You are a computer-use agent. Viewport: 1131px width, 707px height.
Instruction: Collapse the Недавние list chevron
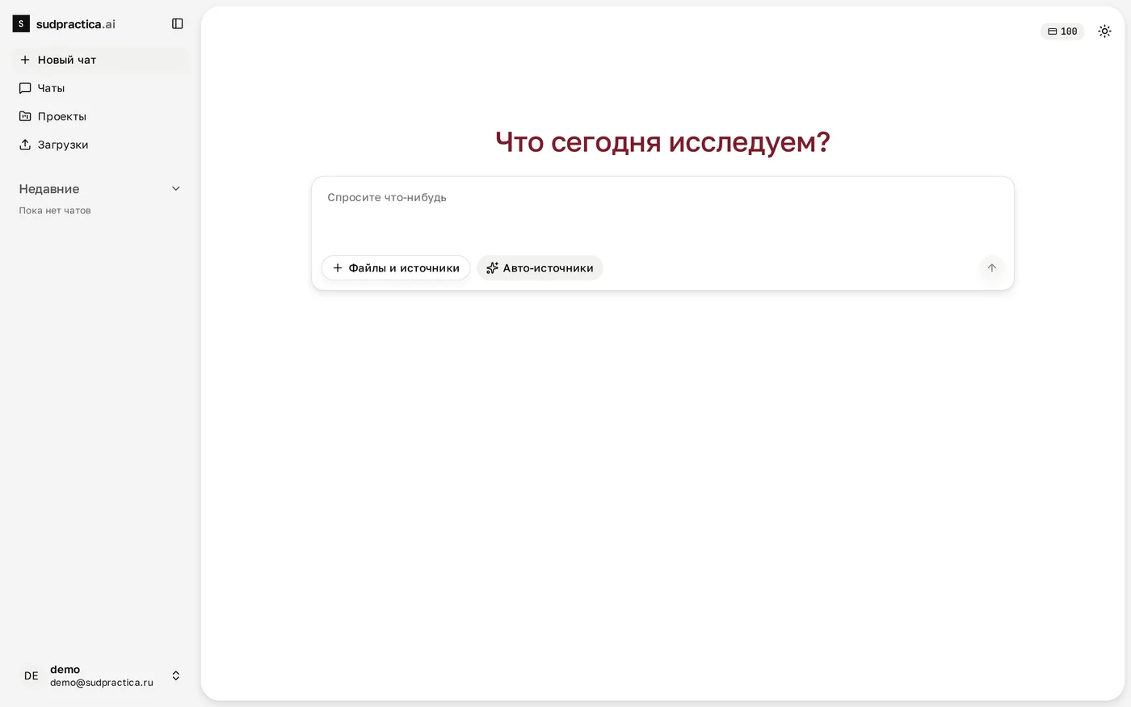click(176, 188)
